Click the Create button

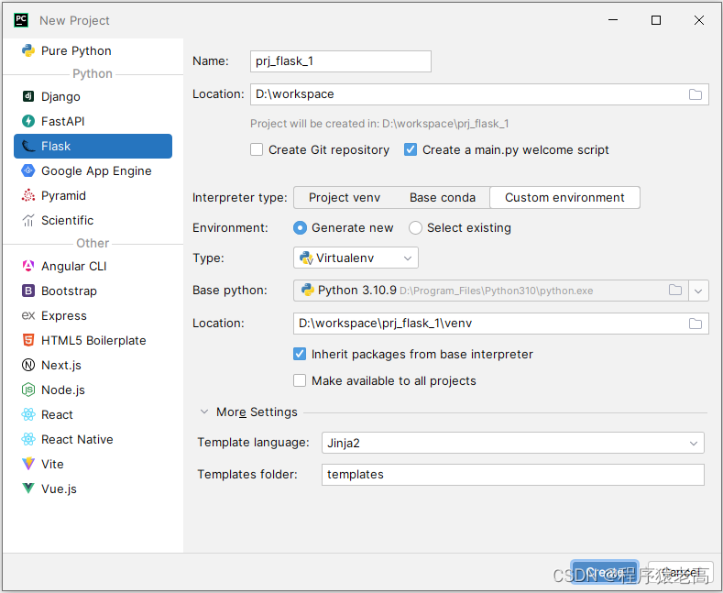(x=605, y=572)
